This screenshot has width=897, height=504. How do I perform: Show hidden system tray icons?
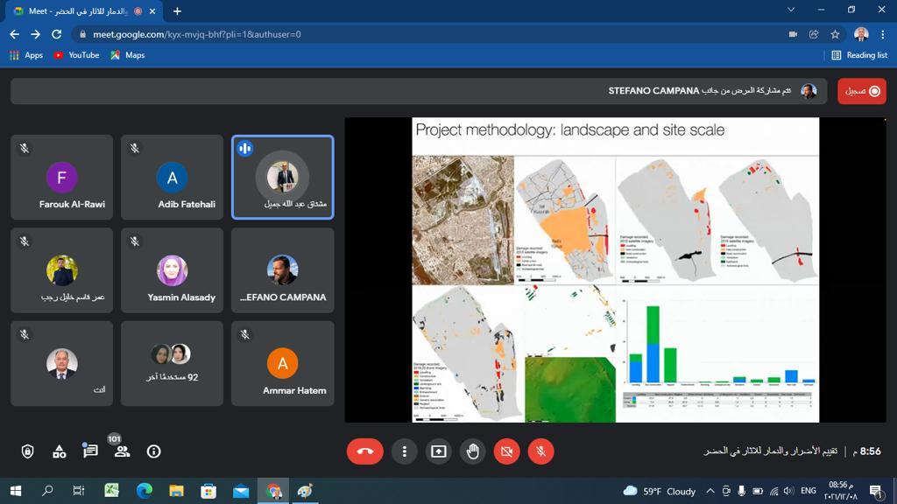710,491
